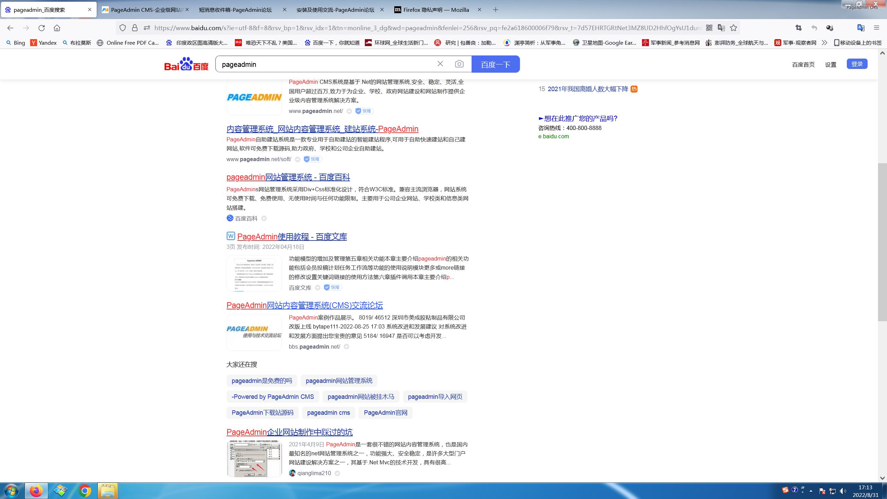
Task: Open File Explorer from the taskbar
Action: (108, 491)
